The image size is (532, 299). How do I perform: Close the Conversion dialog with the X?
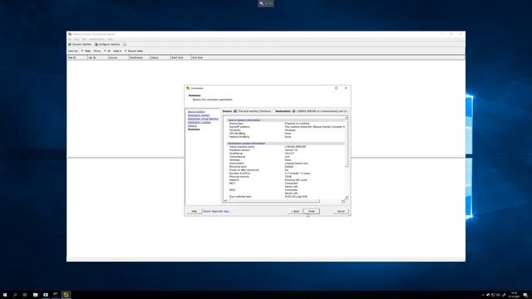point(346,88)
